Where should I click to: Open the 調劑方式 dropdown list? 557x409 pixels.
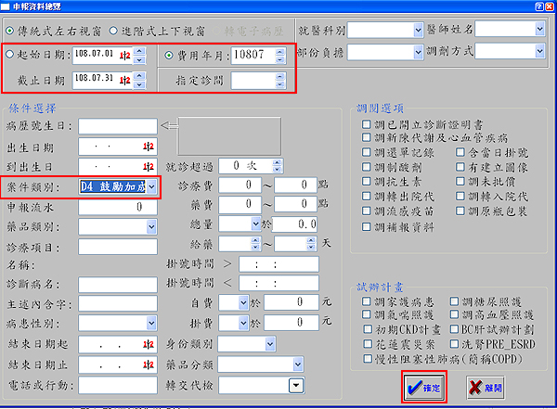(538, 55)
